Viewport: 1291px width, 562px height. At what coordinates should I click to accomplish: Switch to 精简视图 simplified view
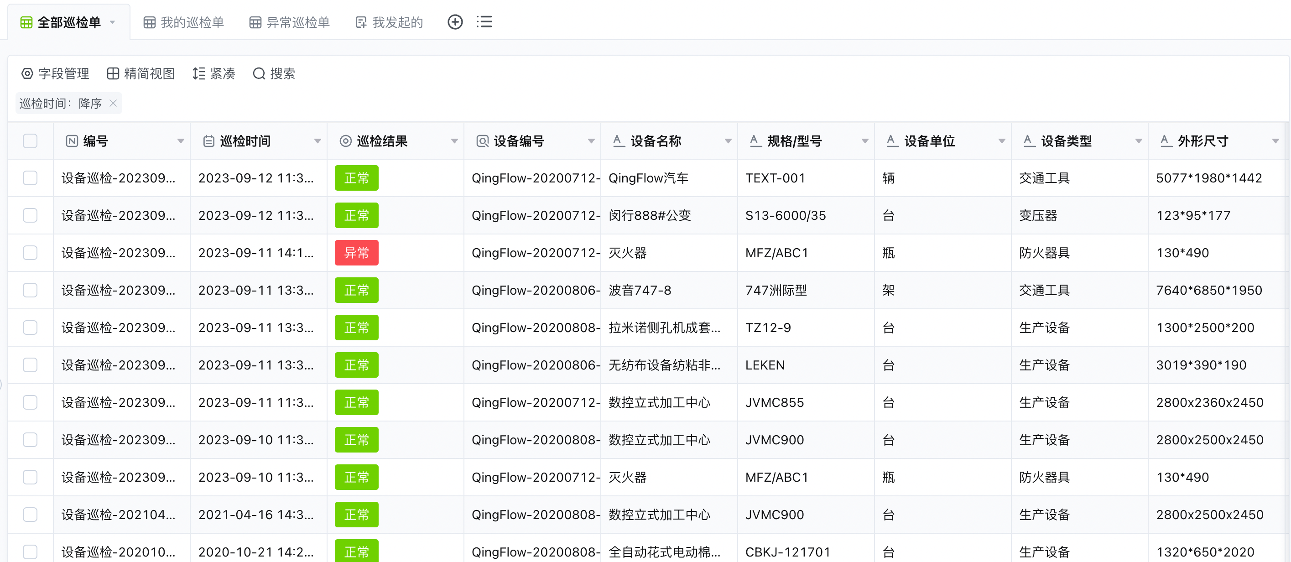(x=141, y=74)
